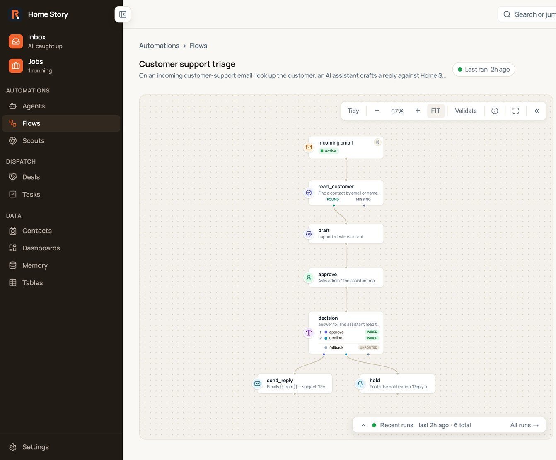This screenshot has width=556, height=460.
Task: Click the MISSING output label
Action: pyautogui.click(x=363, y=200)
